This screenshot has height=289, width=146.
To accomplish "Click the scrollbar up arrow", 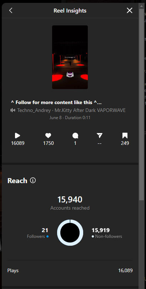I will (x=141, y=6).
